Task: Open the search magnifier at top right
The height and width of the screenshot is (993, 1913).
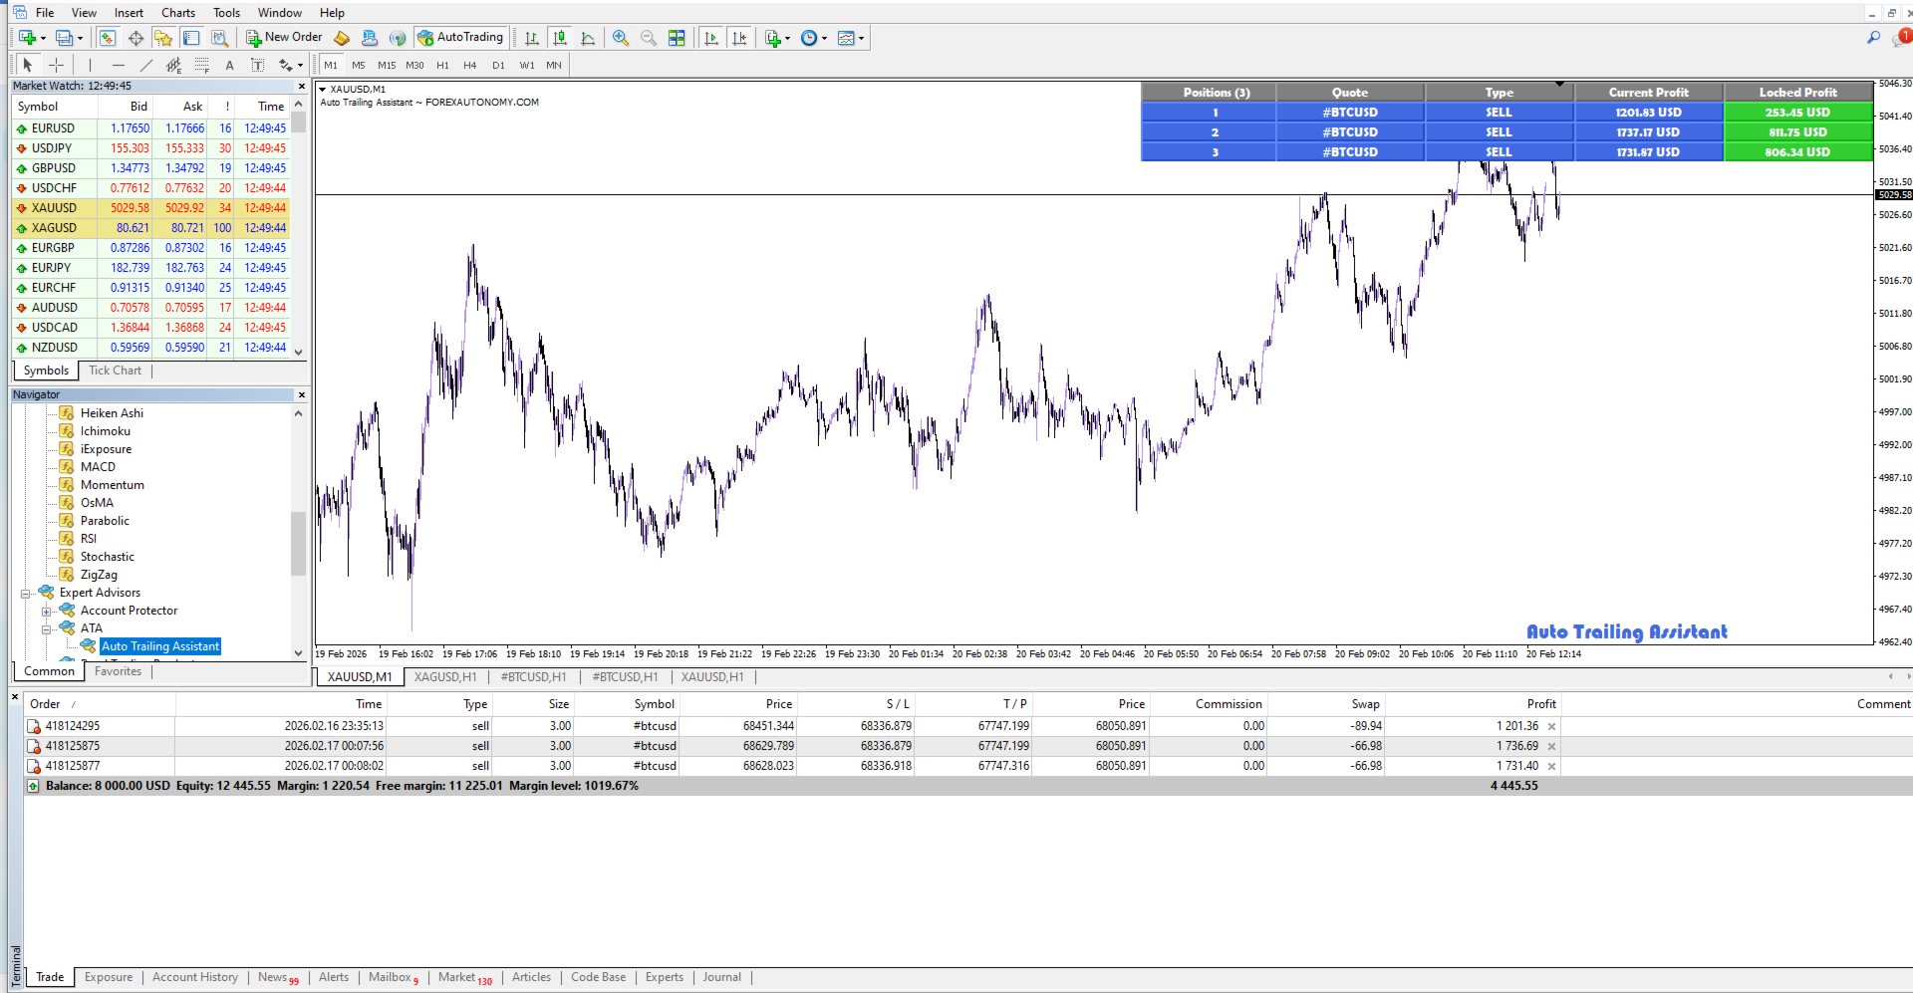Action: coord(1873,38)
